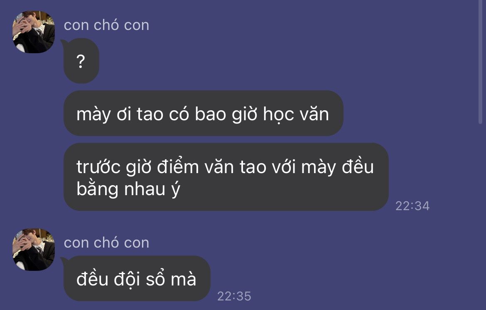This screenshot has width=486, height=310.
Task: Click the words "bằng nhau ý" in the long message
Action: pyautogui.click(x=128, y=189)
